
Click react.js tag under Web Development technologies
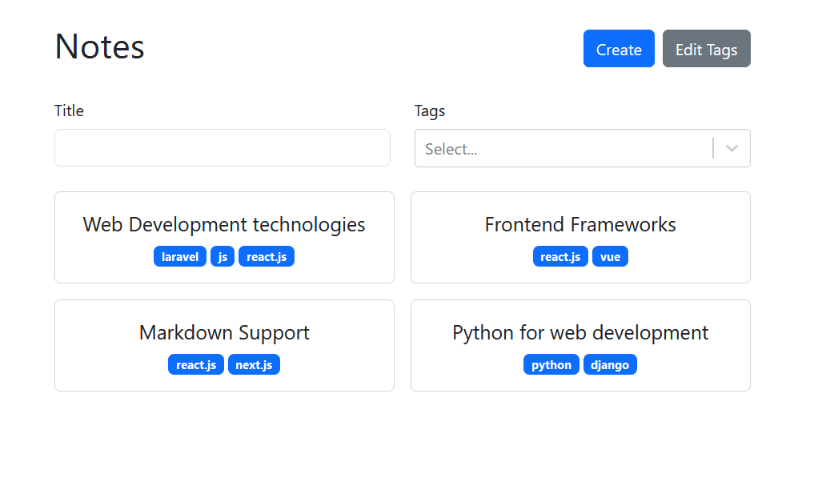pos(267,257)
